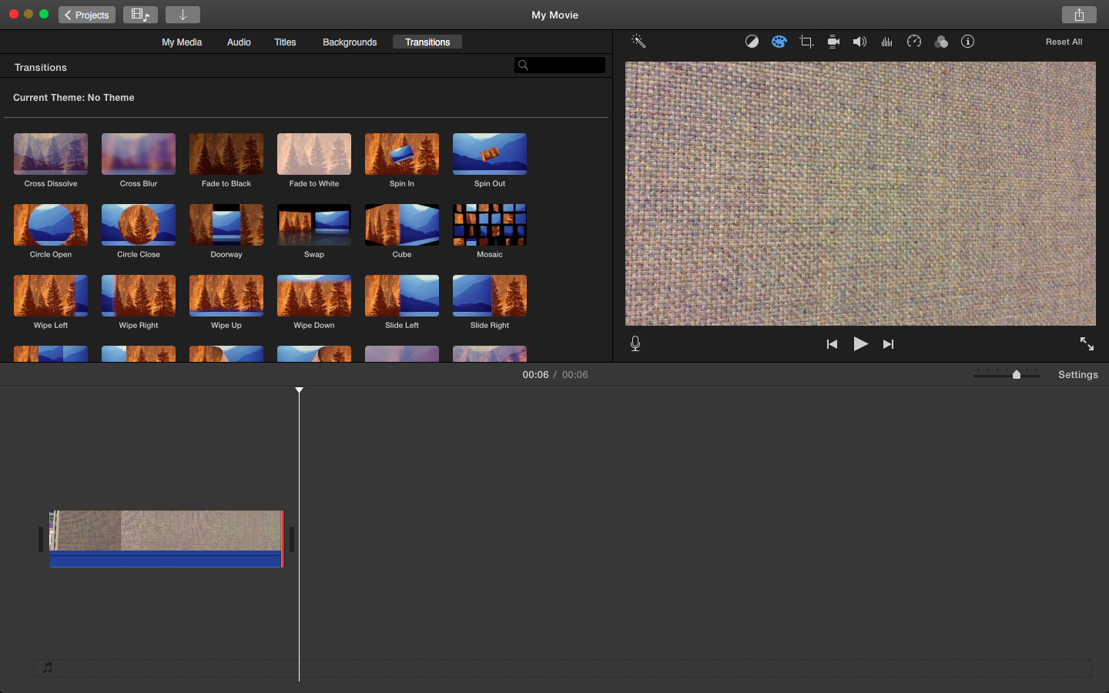Expand the viewer to full screen

1087,344
